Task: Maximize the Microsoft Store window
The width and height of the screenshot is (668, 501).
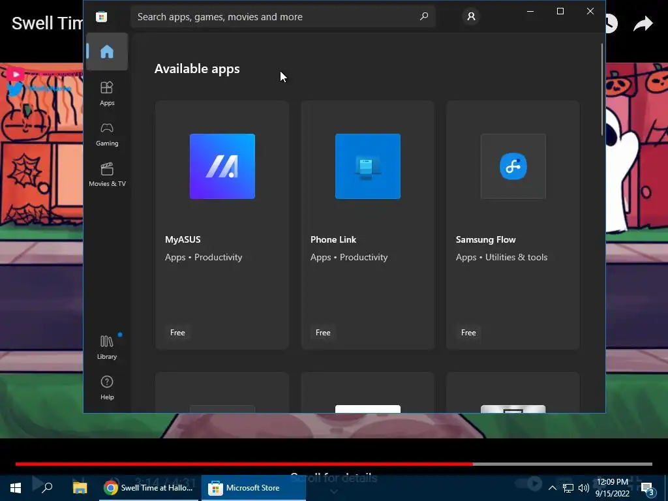Action: coord(560,11)
